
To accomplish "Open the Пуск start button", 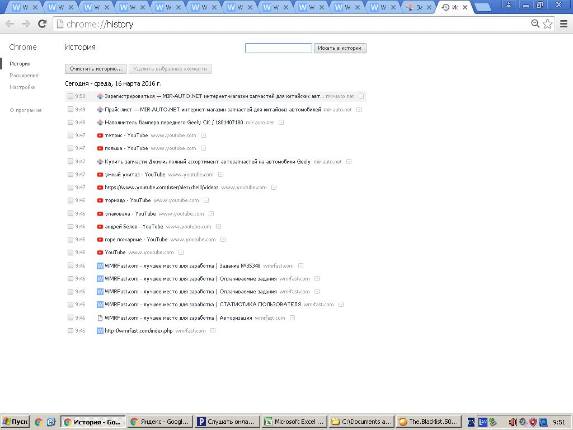I will 15,422.
